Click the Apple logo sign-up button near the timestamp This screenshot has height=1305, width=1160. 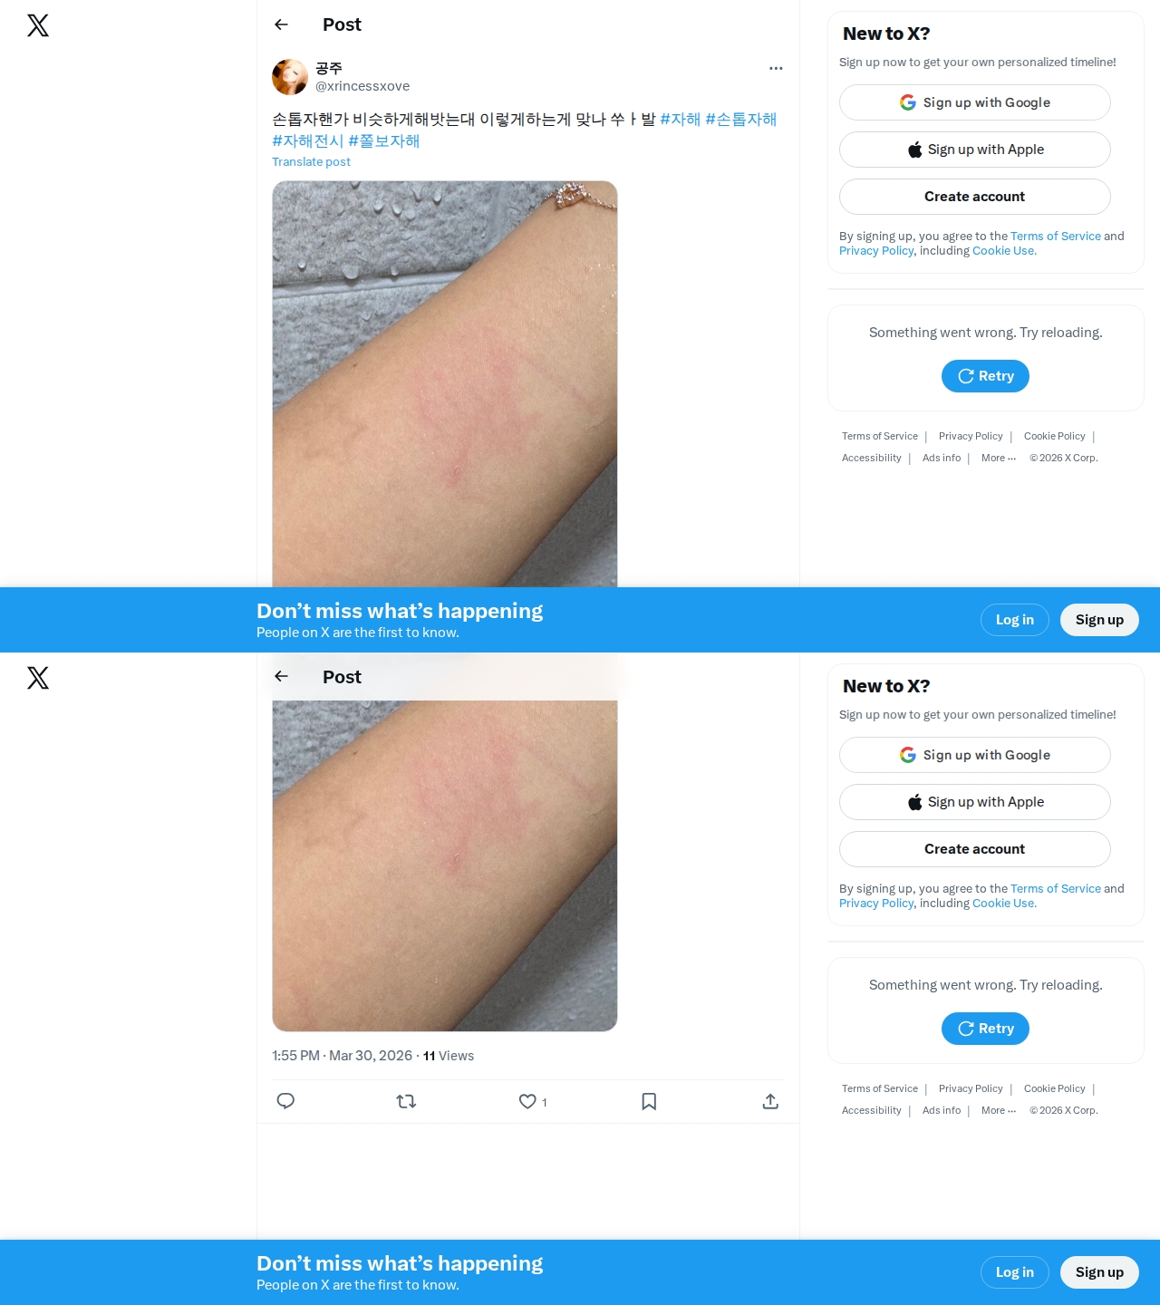pos(975,802)
